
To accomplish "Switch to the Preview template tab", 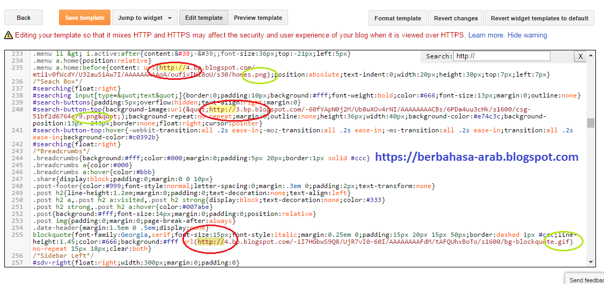I will click(258, 18).
